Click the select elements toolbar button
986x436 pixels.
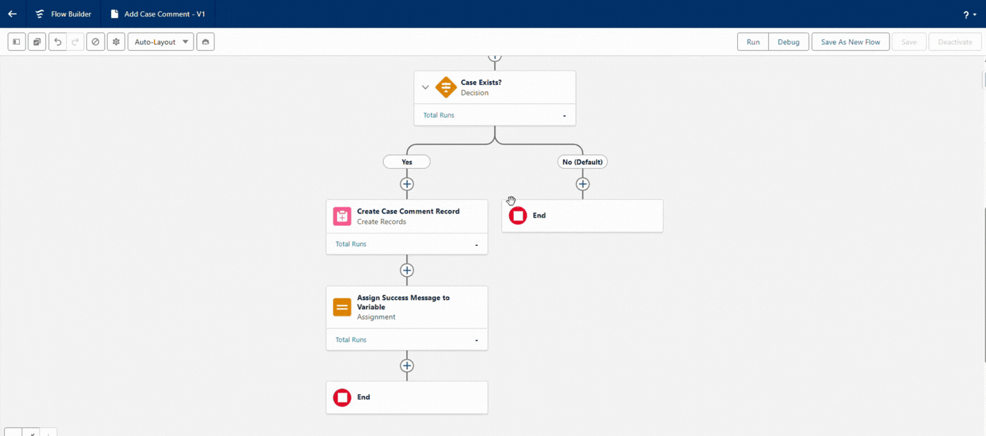coord(37,42)
